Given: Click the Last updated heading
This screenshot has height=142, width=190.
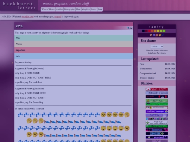Looking at the screenshot, I should [150, 59].
